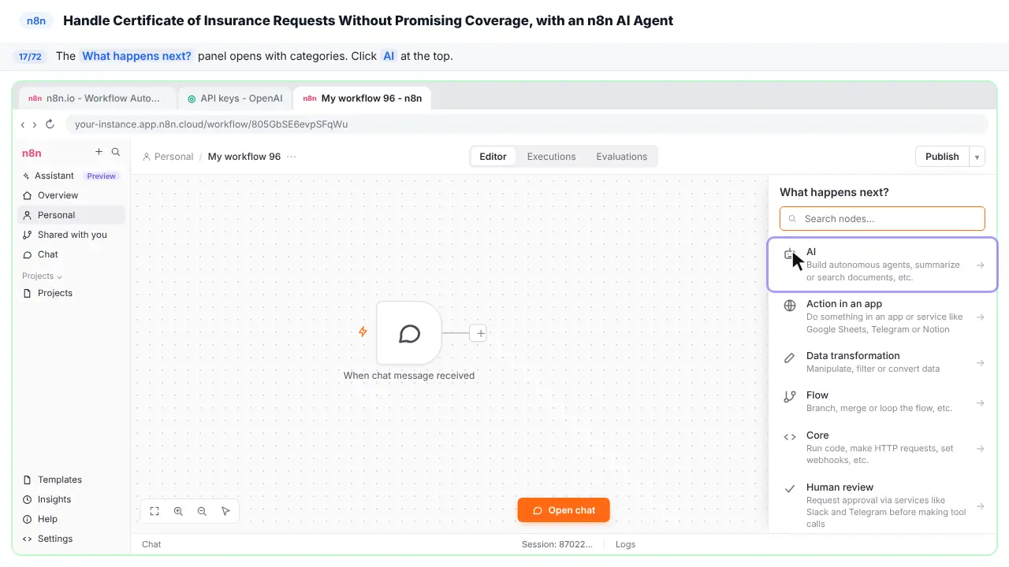Expand the Human review arrow
Screen dimensions: 1009x567
click(x=980, y=506)
